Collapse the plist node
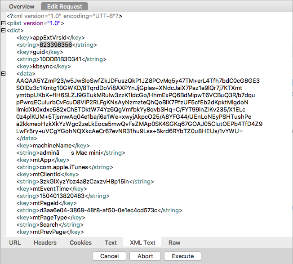The width and height of the screenshot is (293, 264). point(3,23)
